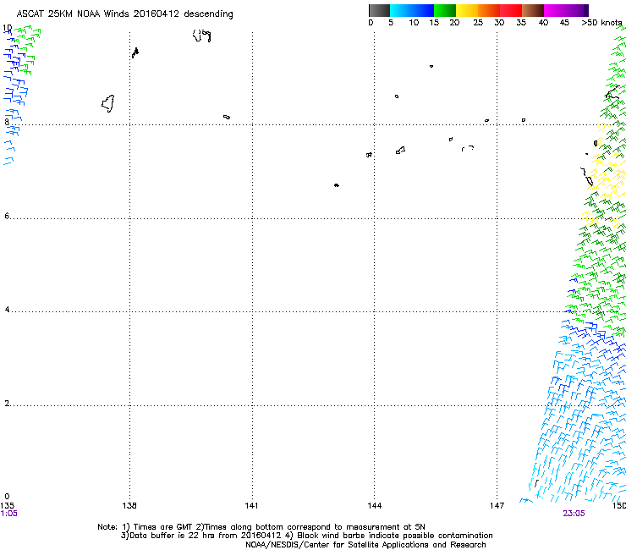Click the latitude label '8'
The image size is (626, 550).
point(7,122)
